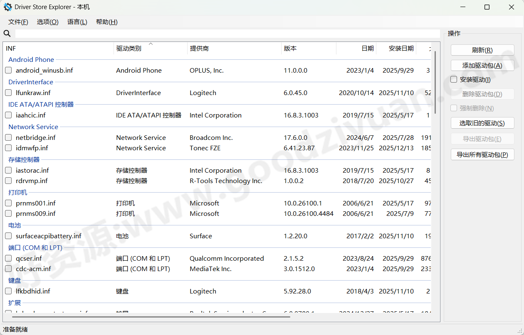This screenshot has width=524, height=335.
Task: Open the 文件(F) menu
Action: click(x=18, y=22)
